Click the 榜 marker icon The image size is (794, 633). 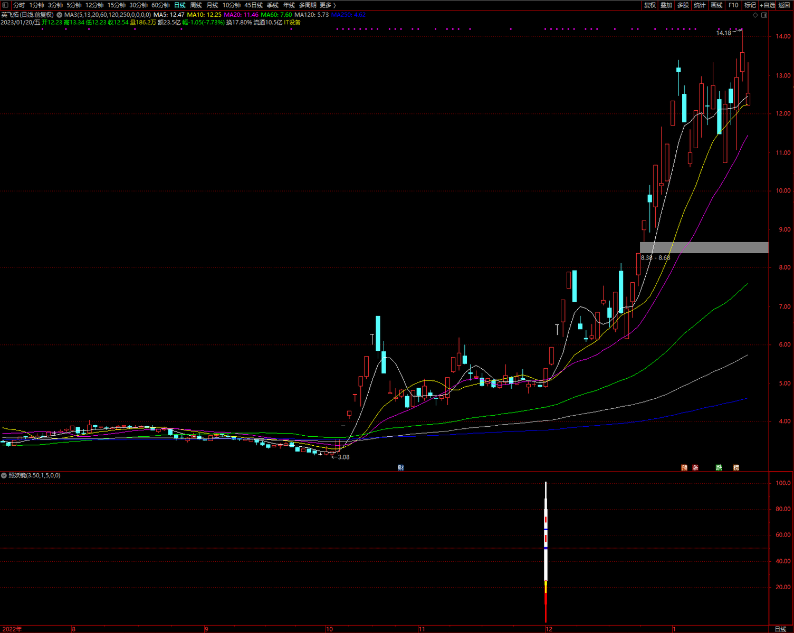736,468
